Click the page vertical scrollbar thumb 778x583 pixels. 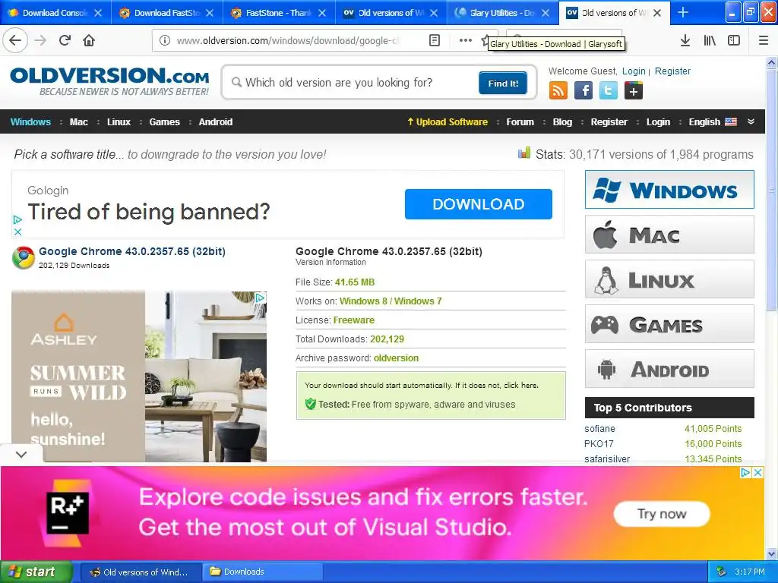point(772,190)
